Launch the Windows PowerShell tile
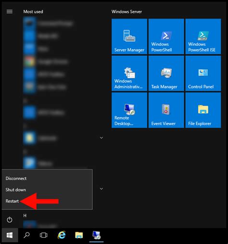 coord(166,37)
